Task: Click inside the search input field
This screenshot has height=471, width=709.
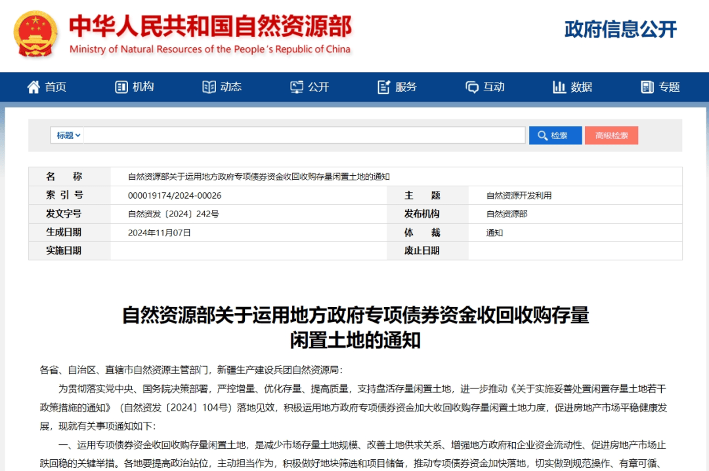Action: (x=302, y=135)
